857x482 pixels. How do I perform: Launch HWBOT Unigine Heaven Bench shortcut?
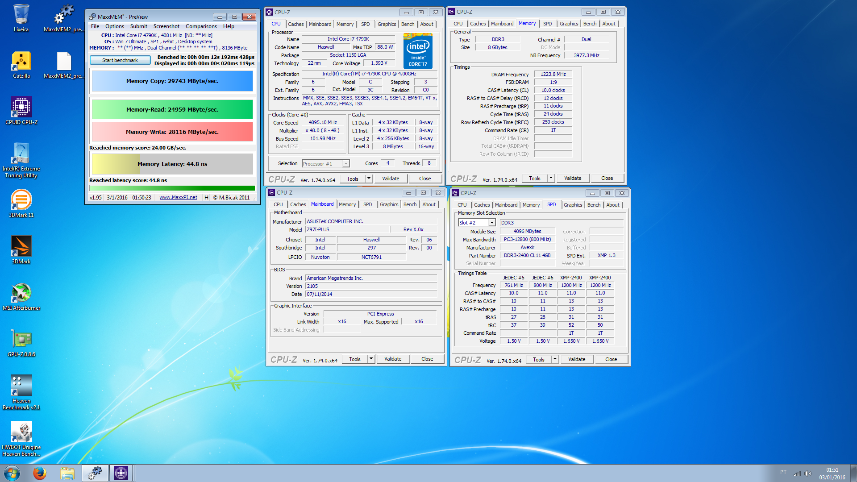tap(21, 438)
